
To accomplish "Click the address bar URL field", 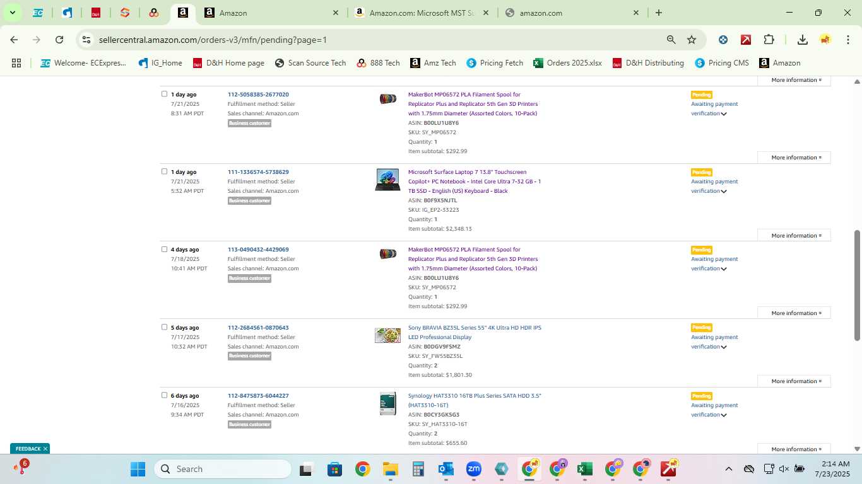I will (379, 40).
